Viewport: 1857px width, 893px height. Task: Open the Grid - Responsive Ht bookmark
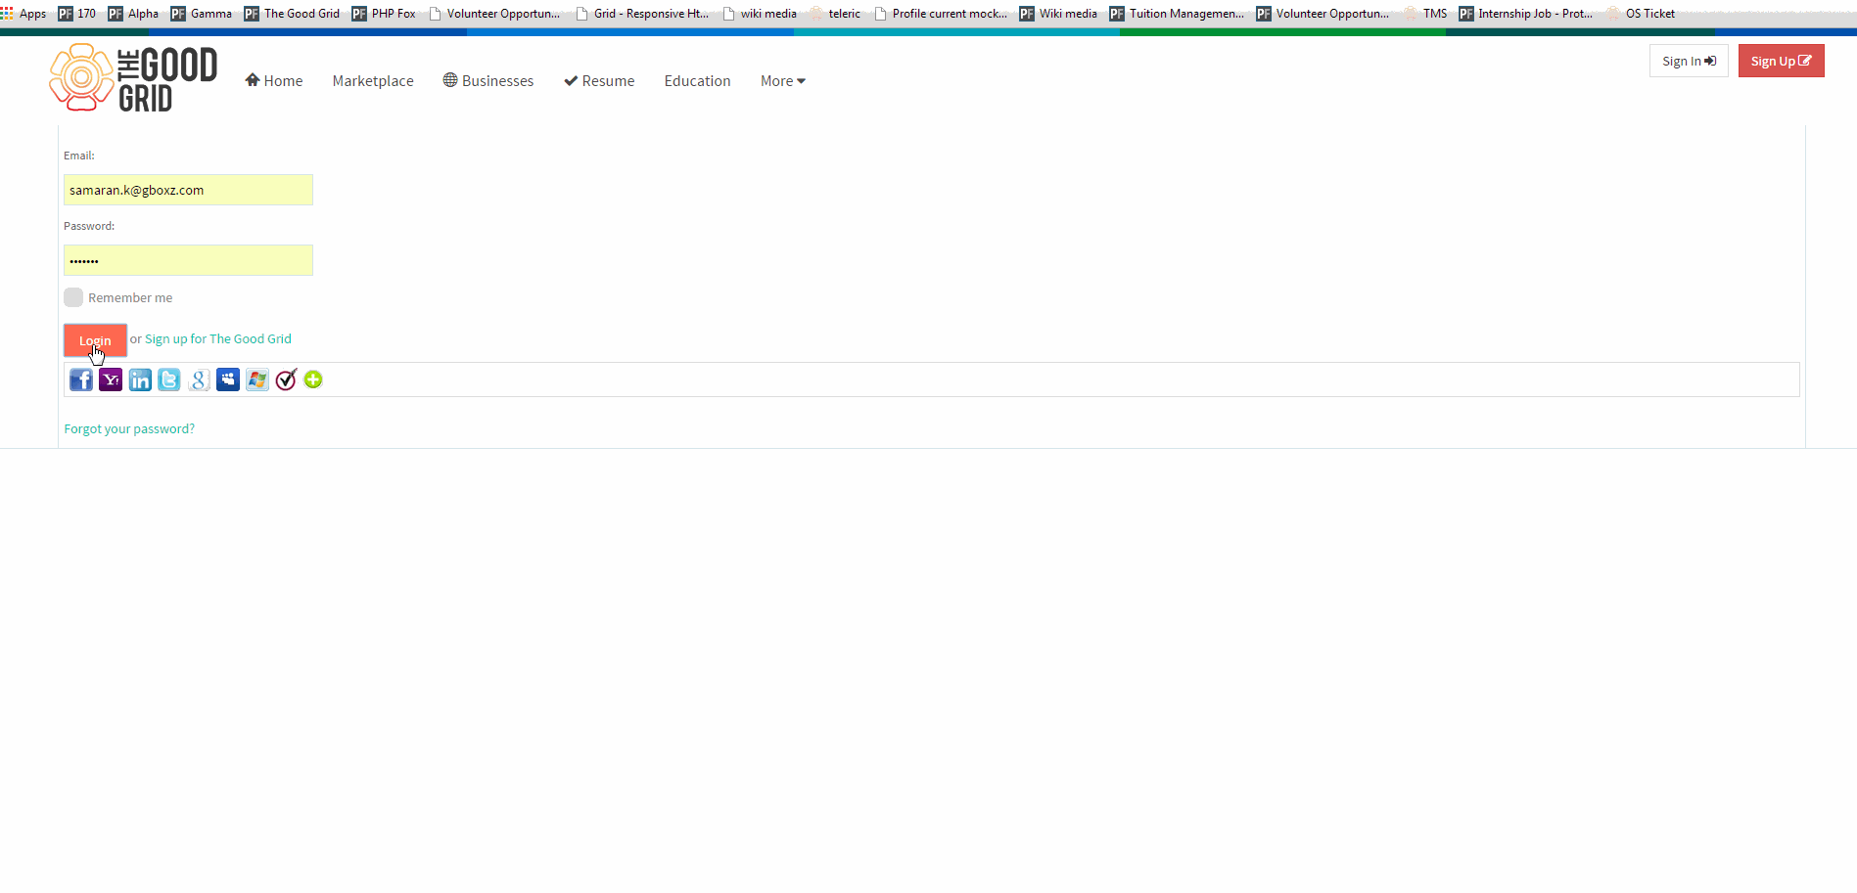[642, 14]
